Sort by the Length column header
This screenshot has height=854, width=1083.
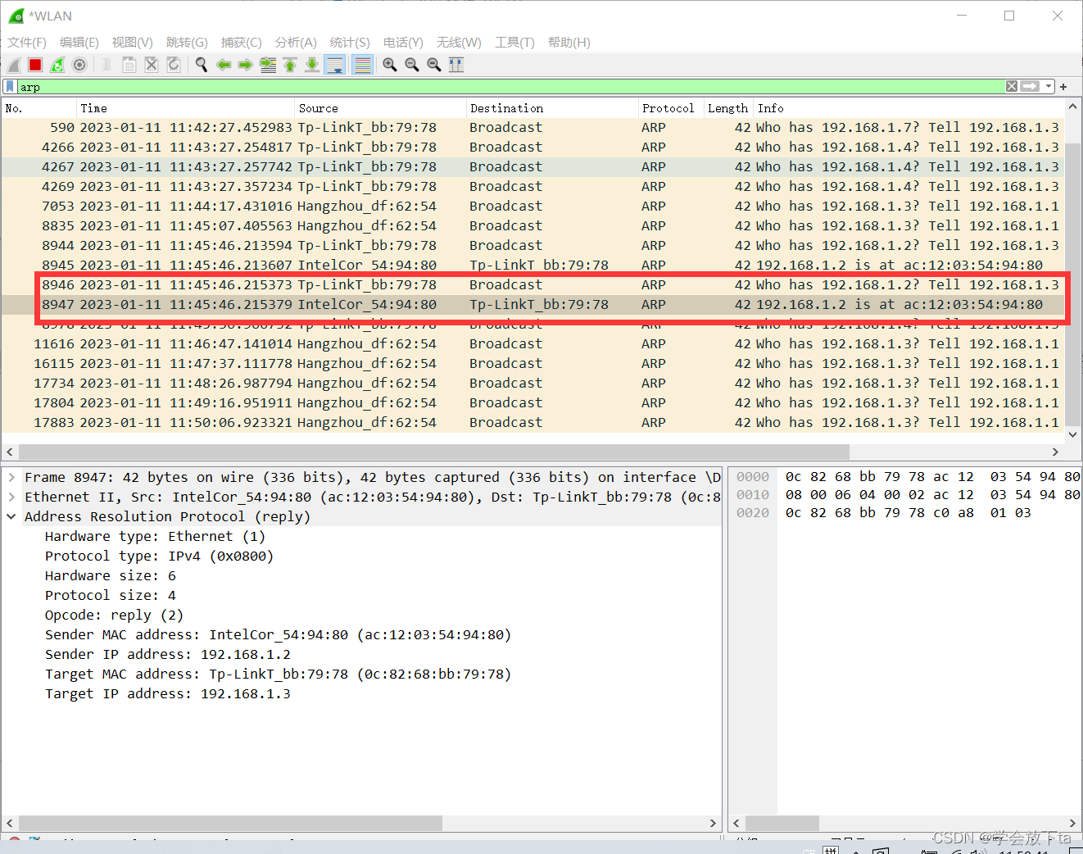tap(728, 108)
